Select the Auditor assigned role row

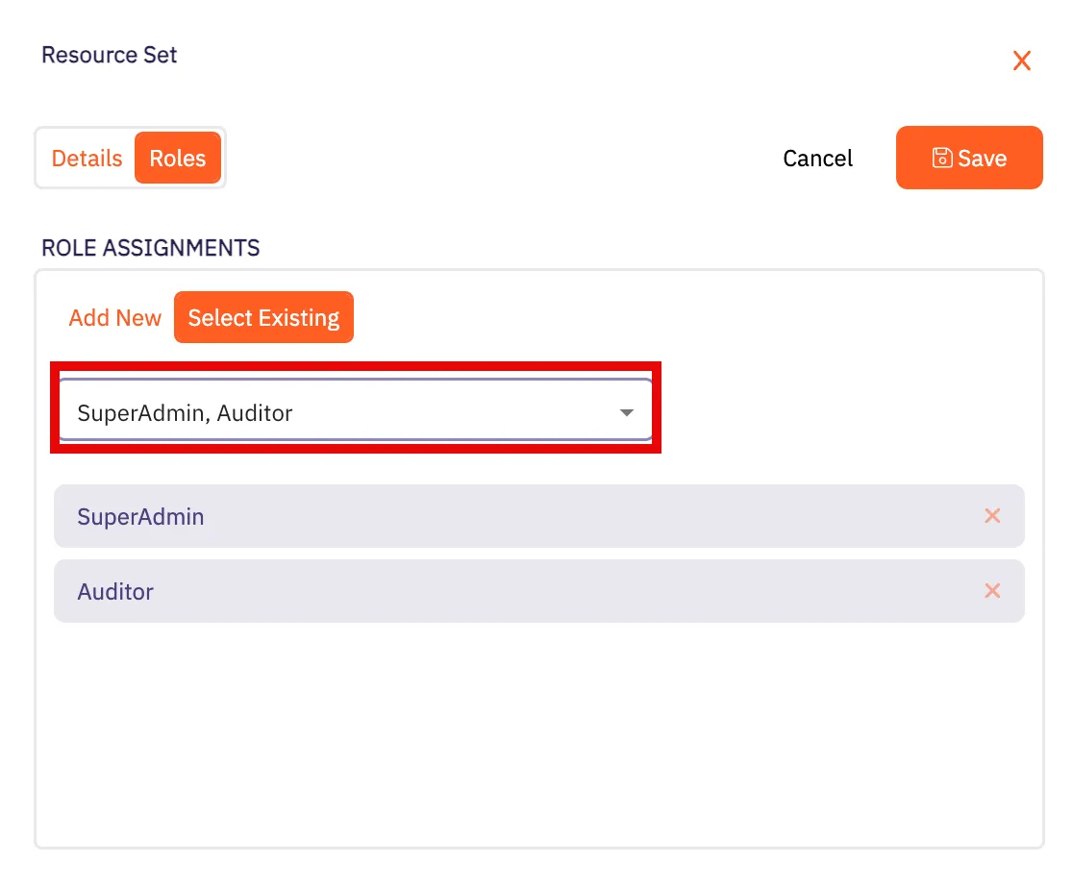click(x=385, y=591)
